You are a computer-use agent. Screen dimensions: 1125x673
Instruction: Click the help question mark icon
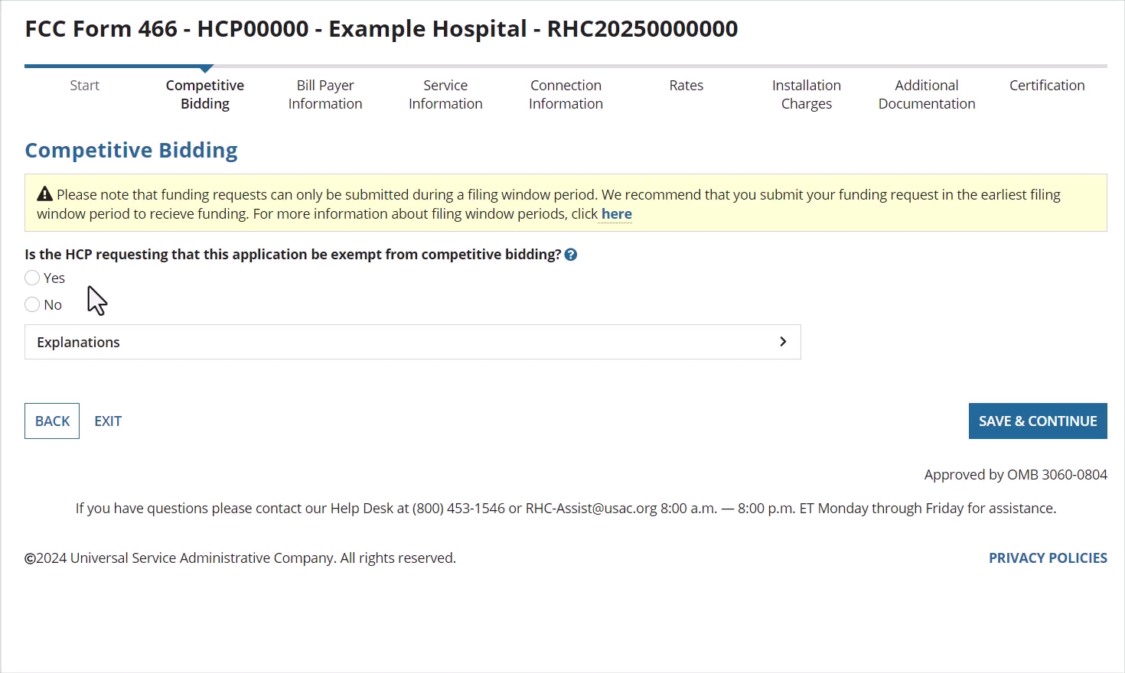(571, 255)
